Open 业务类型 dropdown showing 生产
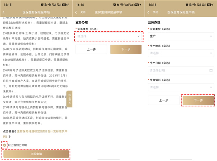217x161 pixels. (x=181, y=36)
